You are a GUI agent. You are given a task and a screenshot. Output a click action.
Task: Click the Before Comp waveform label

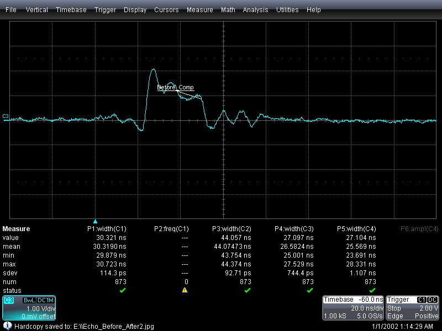[x=175, y=88]
